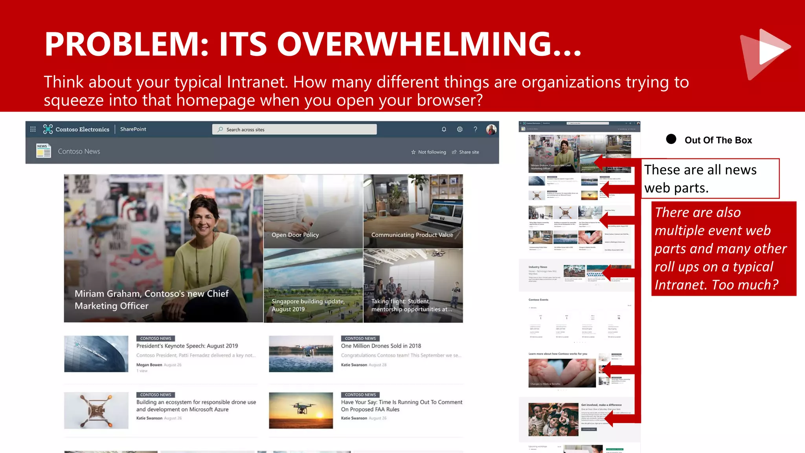Open the settings gear icon
Image resolution: width=805 pixels, height=453 pixels.
[x=459, y=129]
